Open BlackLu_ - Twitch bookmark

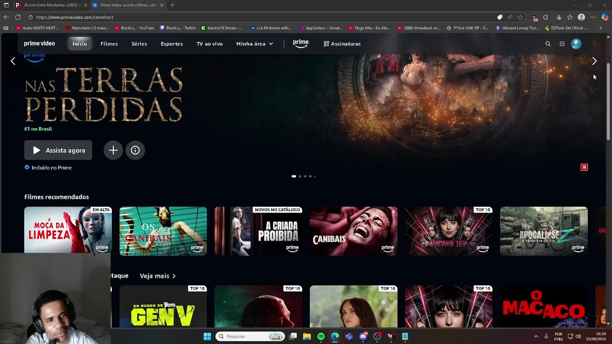click(177, 28)
